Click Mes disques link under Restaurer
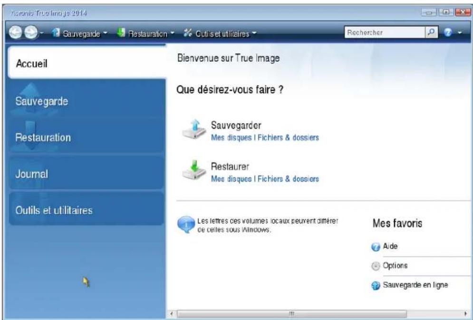 231,179
